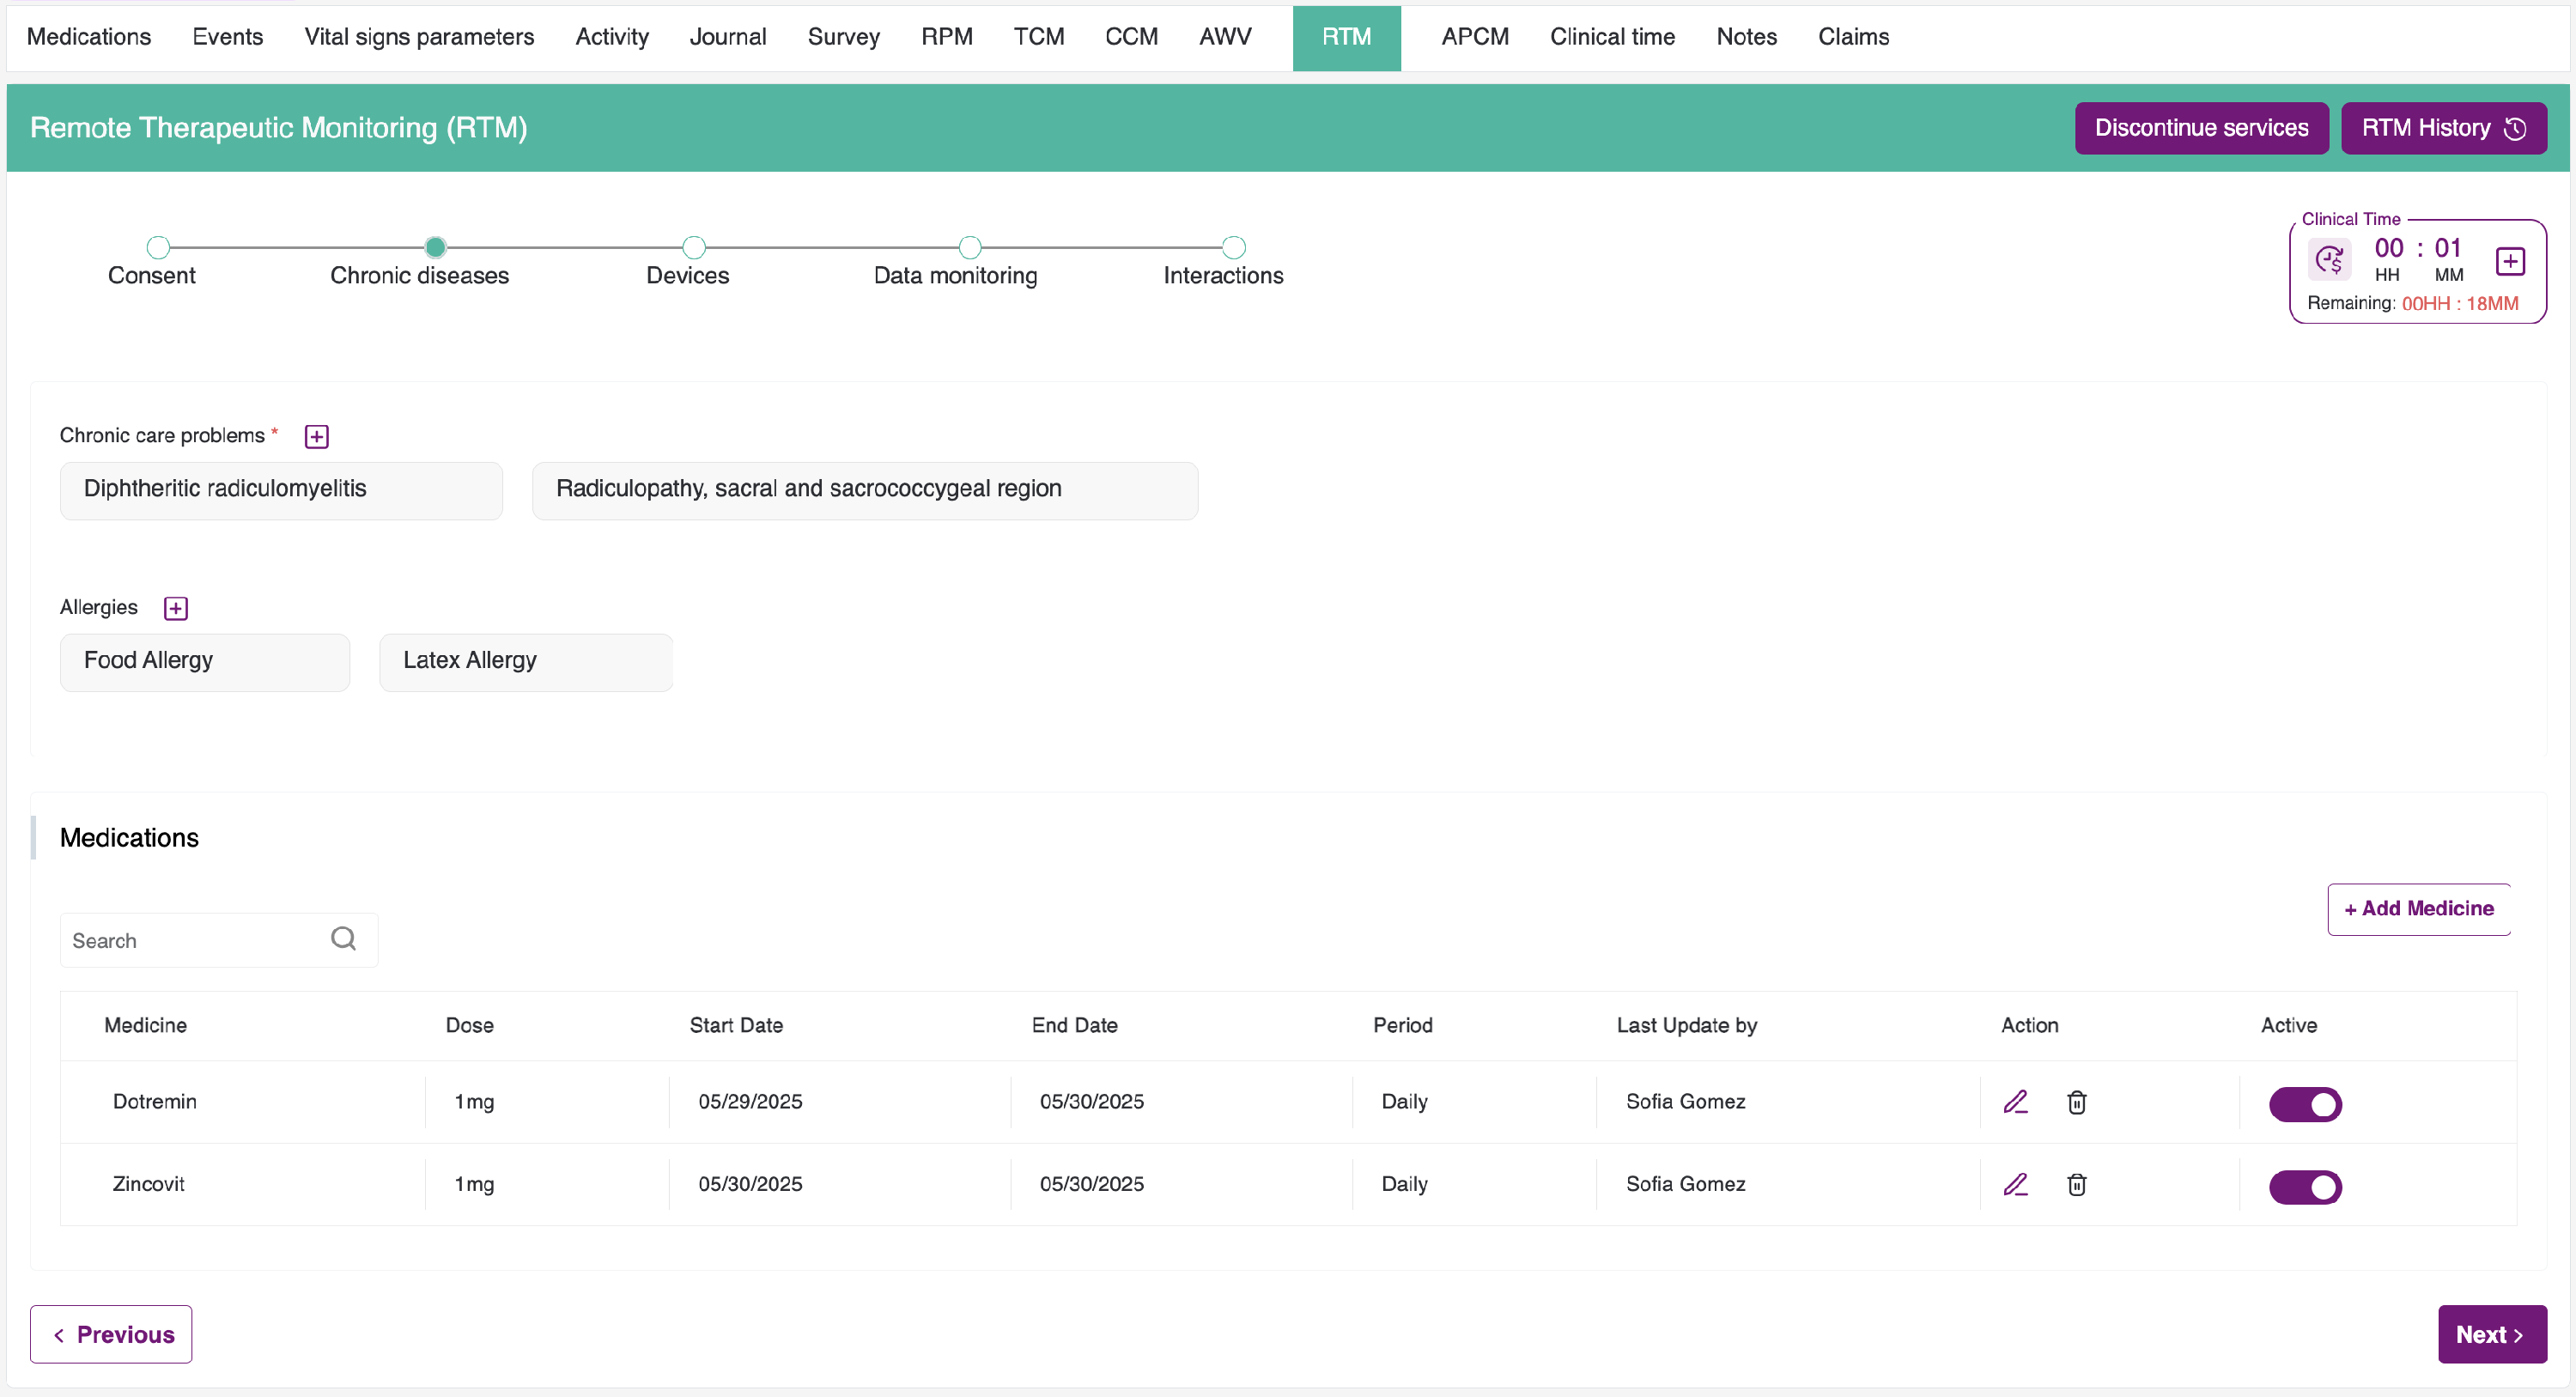Delete the Dotremin medication row

click(x=2076, y=1102)
